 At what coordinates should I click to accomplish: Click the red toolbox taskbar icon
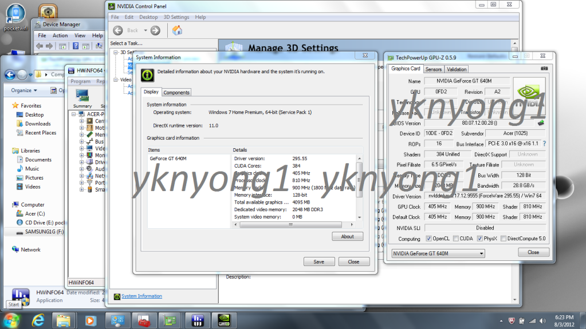[x=144, y=320]
